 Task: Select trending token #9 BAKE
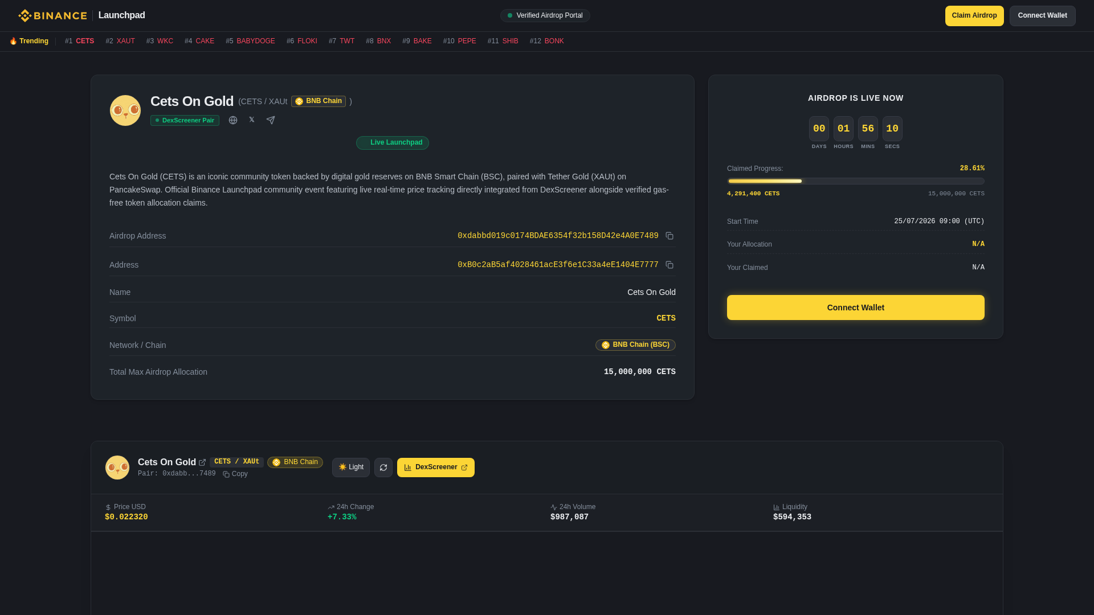[417, 41]
